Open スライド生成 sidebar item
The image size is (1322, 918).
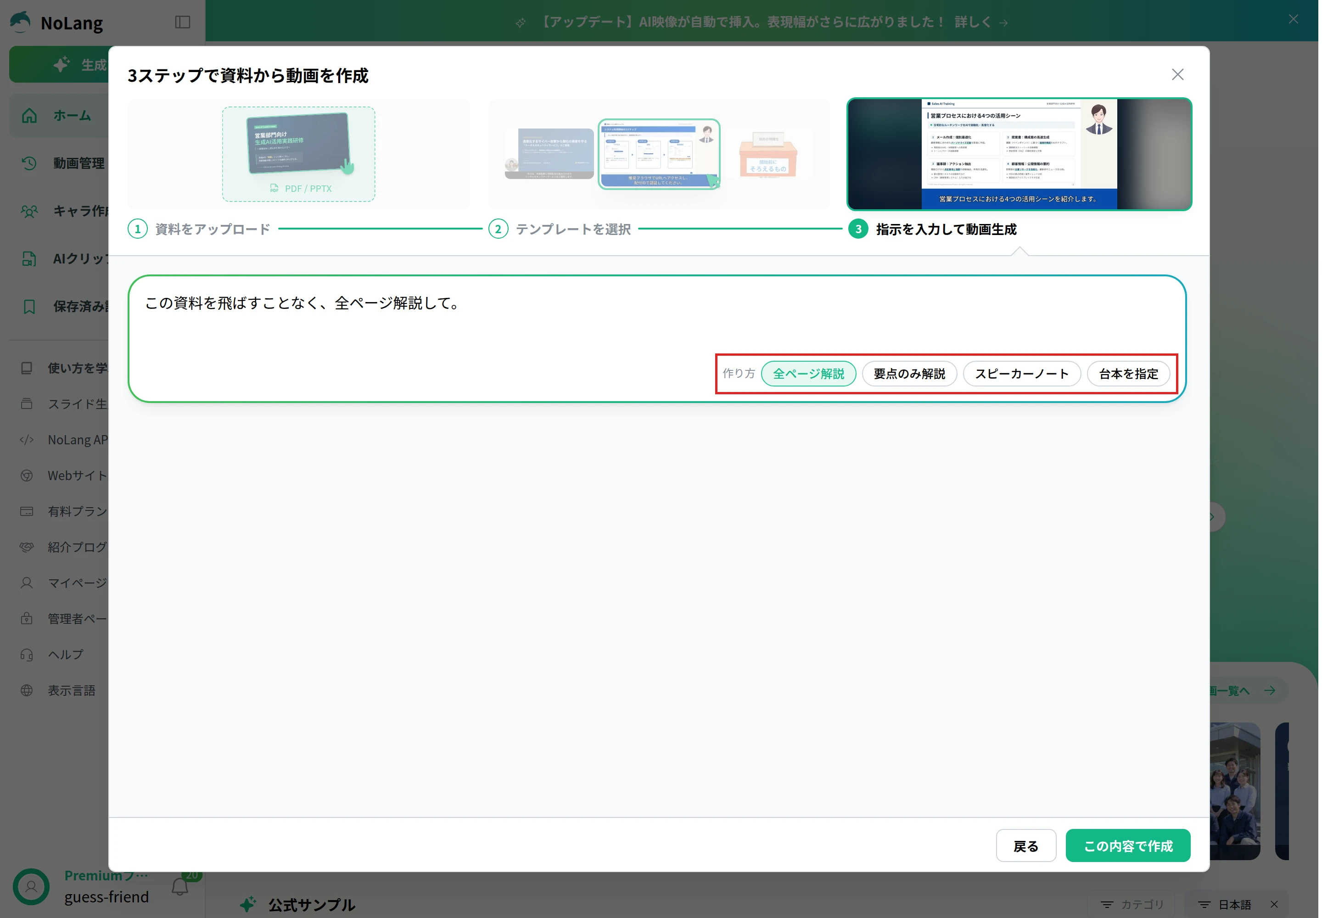(64, 404)
